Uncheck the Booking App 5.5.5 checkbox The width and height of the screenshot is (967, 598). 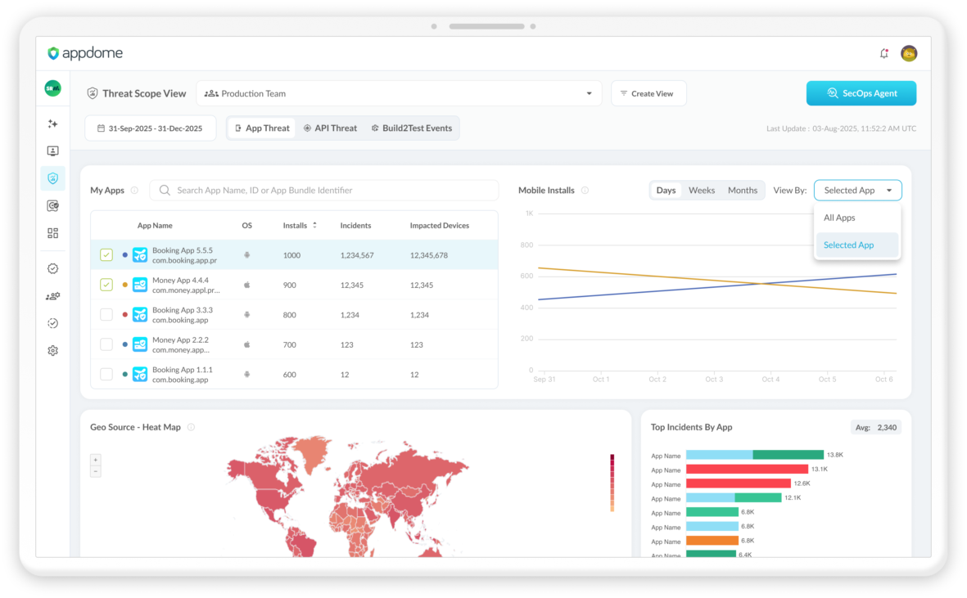[106, 255]
